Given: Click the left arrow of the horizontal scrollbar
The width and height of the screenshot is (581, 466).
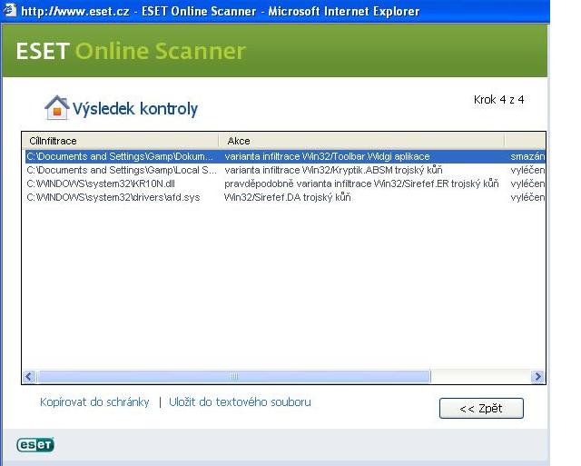Looking at the screenshot, I should 29,377.
